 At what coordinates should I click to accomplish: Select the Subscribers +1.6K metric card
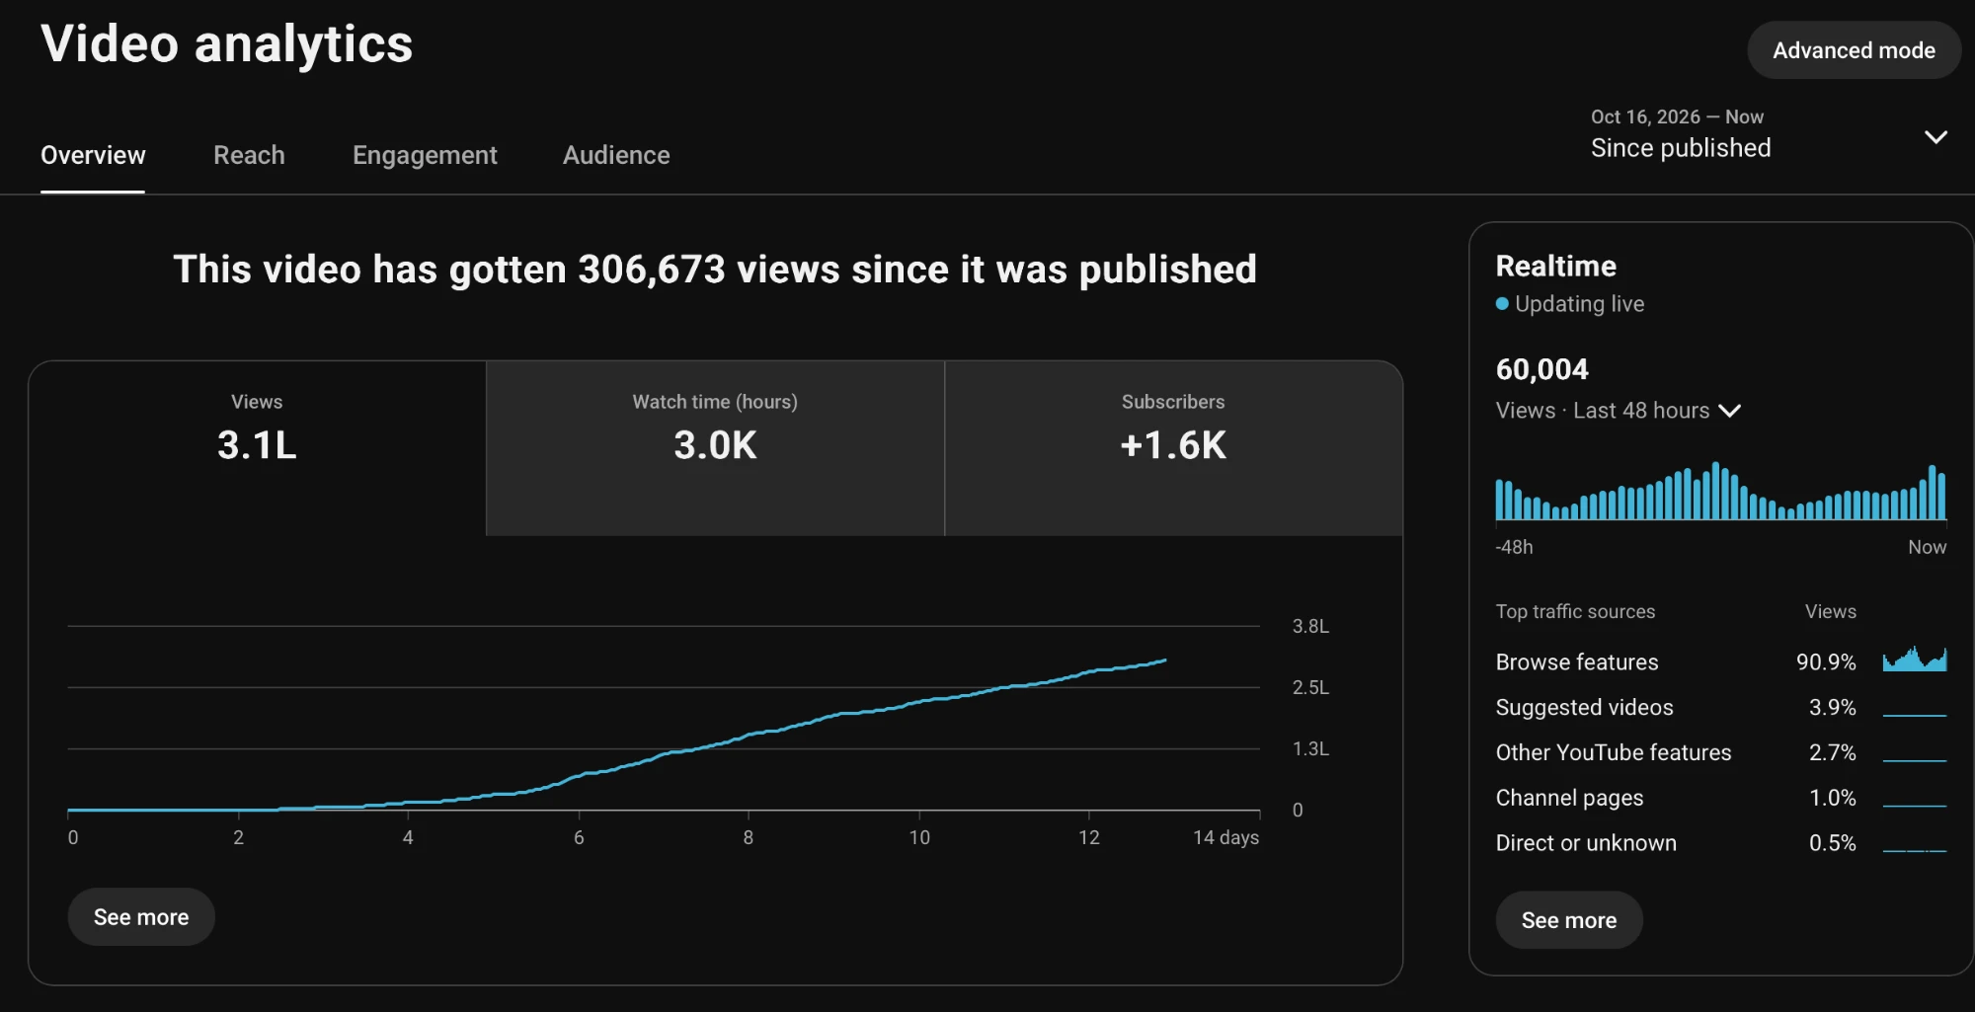click(1173, 448)
